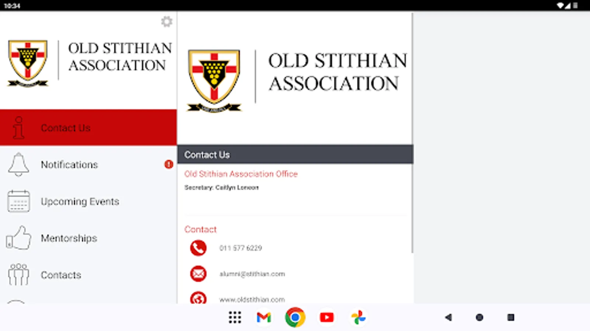Open the Upcoming Events calendar icon
The image size is (590, 331).
click(x=18, y=201)
